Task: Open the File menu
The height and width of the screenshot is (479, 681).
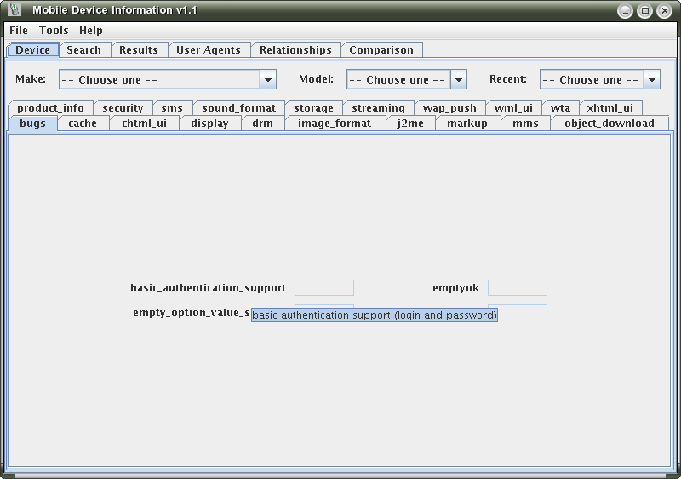Action: click(x=19, y=30)
